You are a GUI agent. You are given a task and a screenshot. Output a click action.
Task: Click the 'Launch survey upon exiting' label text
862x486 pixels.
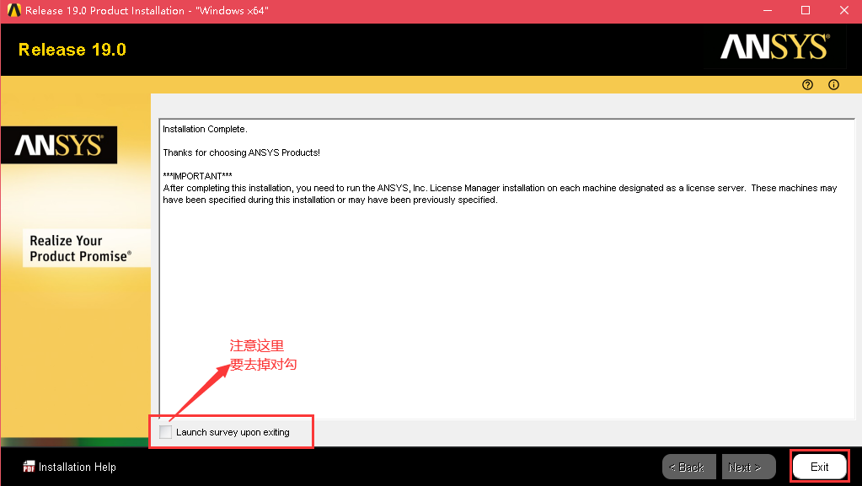(x=233, y=432)
